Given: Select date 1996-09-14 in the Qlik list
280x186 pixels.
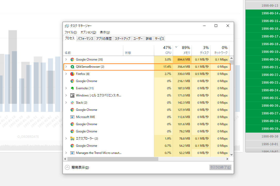Looking at the screenshot, I should pyautogui.click(x=263, y=13).
